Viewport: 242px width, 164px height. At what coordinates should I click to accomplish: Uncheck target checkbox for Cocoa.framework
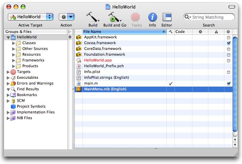[x=228, y=43]
